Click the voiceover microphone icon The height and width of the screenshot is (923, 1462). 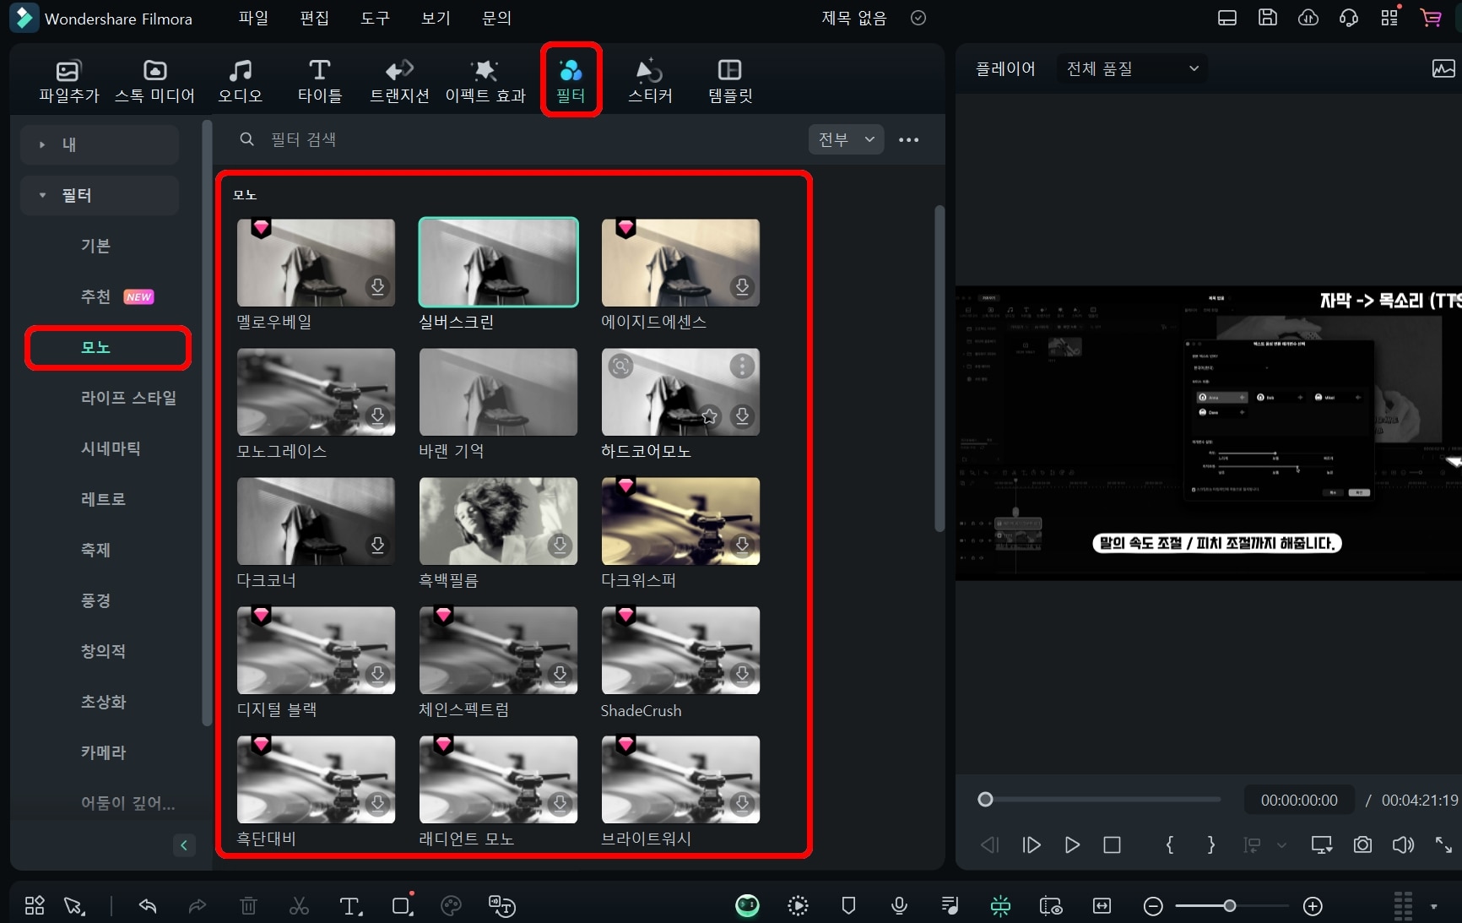click(899, 906)
